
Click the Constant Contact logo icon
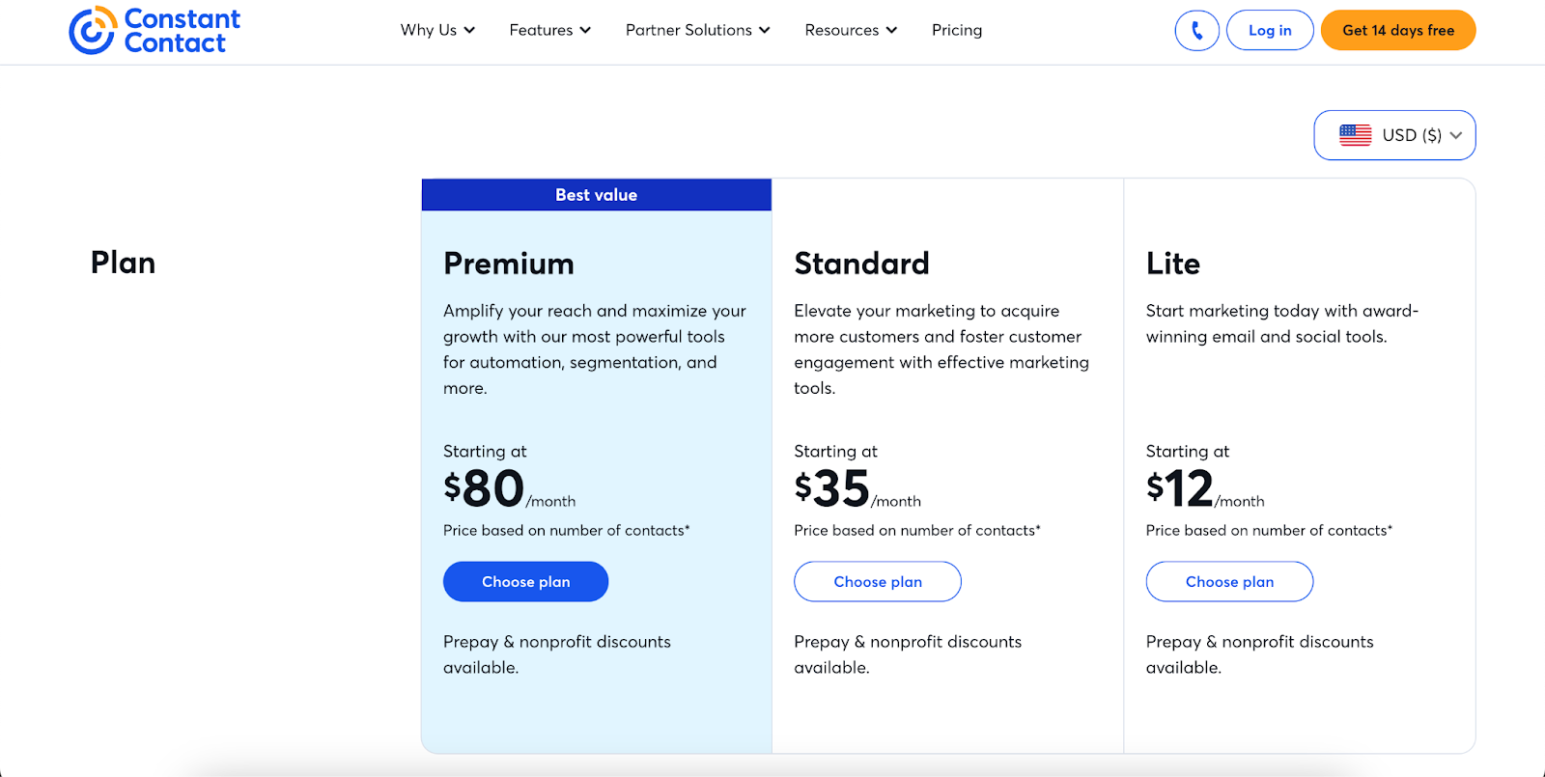pos(92,30)
